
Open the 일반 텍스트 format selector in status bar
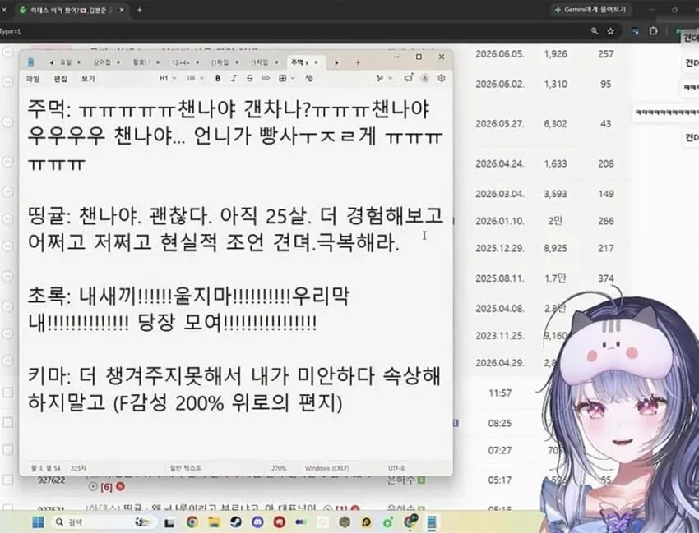(186, 468)
